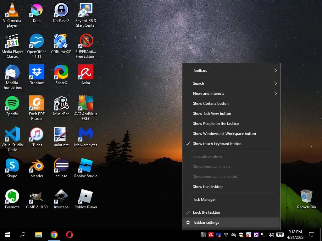Expand the Search submenu
The width and height of the screenshot is (322, 241).
click(x=231, y=83)
